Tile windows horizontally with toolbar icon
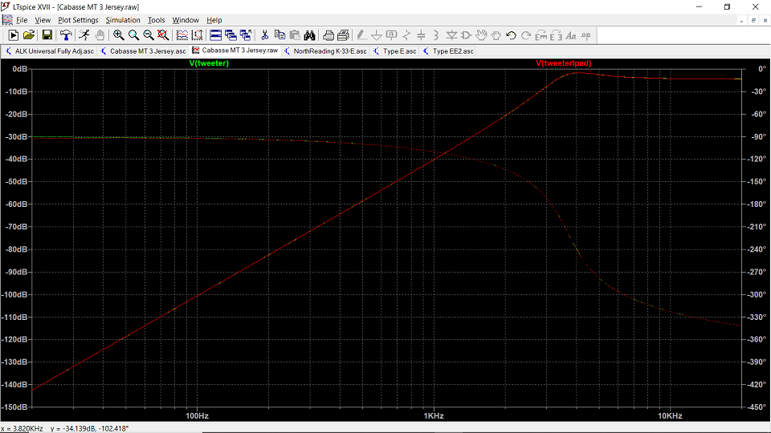Image resolution: width=771 pixels, height=433 pixels. pos(216,35)
